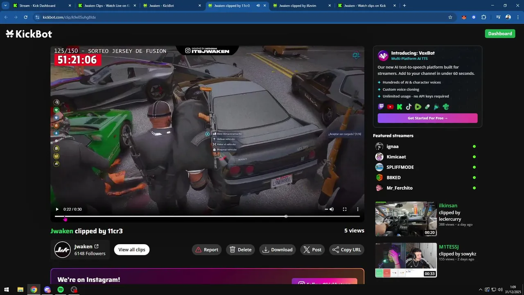
Task: Open video player more options menu
Action: click(x=357, y=209)
